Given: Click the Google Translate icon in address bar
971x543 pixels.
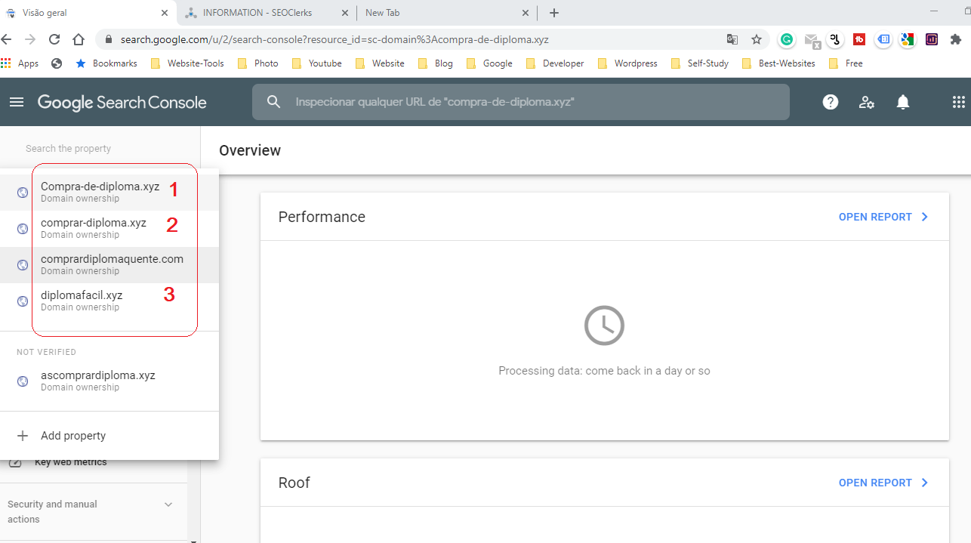Looking at the screenshot, I should coord(732,39).
